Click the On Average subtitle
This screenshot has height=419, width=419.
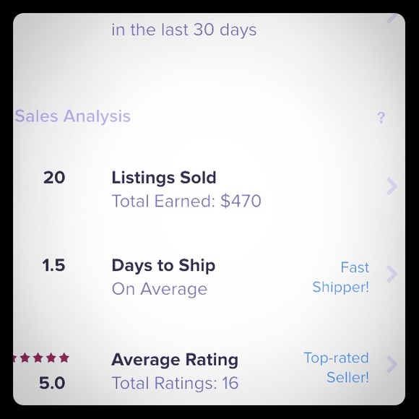tap(160, 289)
